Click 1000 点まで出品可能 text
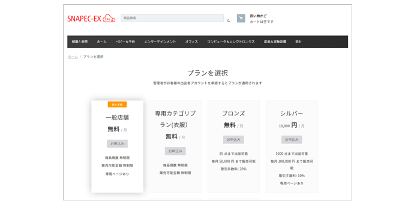 (x=292, y=154)
